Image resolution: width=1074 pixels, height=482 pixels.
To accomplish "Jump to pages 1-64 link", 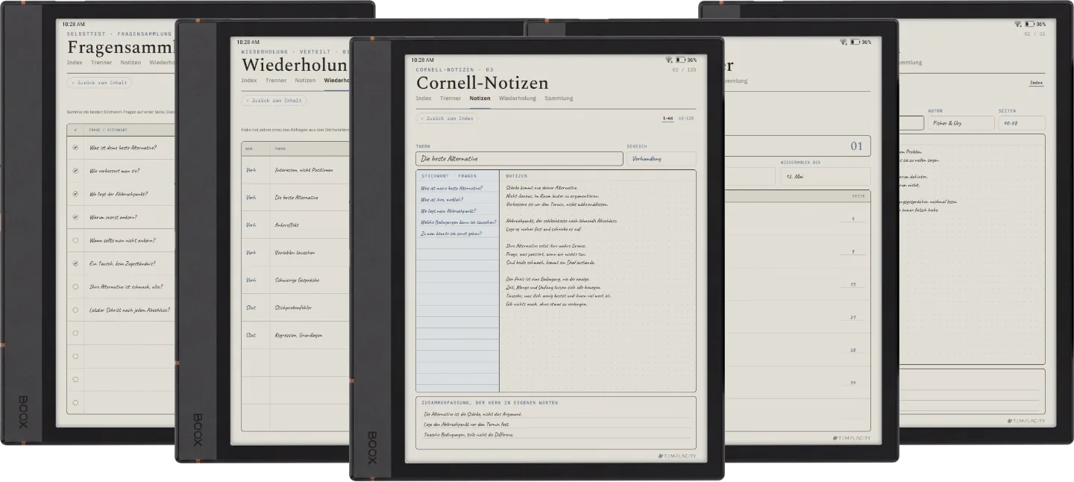I will point(668,119).
